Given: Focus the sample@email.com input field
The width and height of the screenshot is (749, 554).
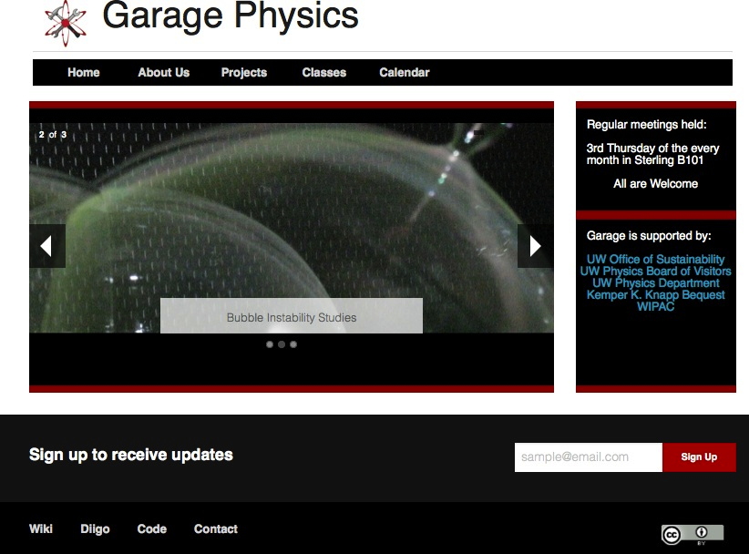Looking at the screenshot, I should point(588,457).
